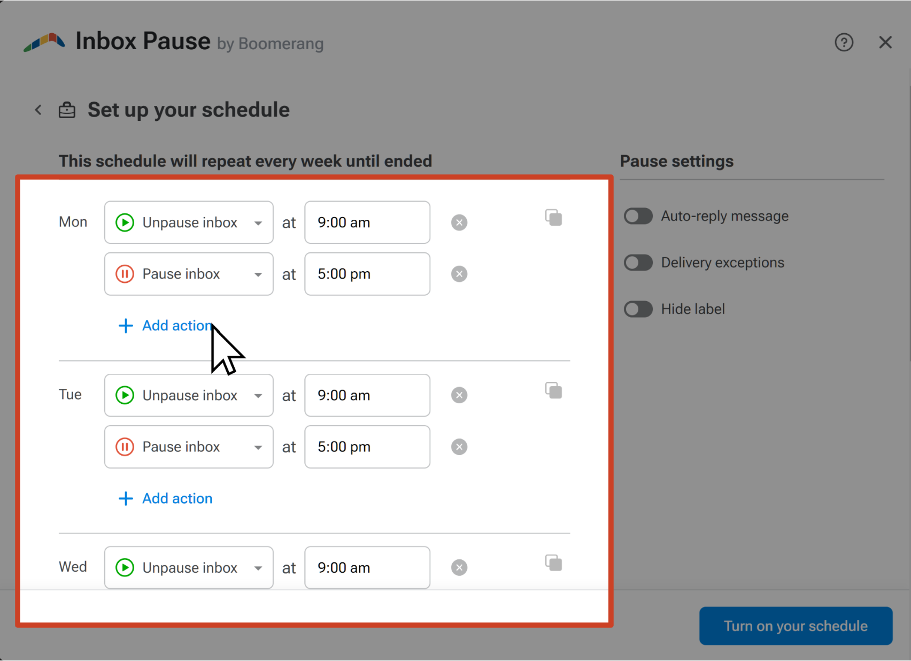The image size is (911, 661).
Task: Close the Inbox Pause dialog
Action: coord(885,42)
